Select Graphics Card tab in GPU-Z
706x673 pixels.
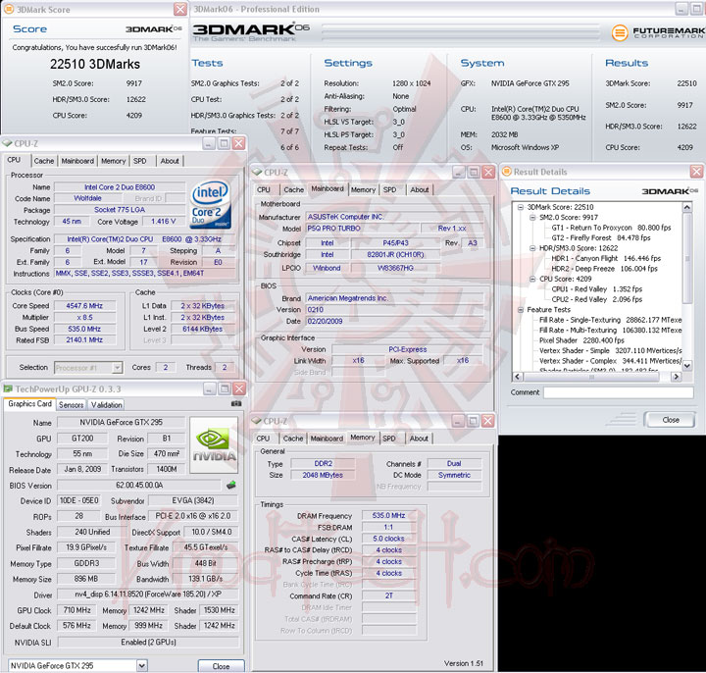coord(29,404)
